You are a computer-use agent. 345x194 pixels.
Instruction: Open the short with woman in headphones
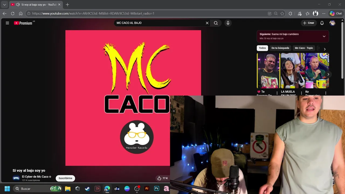pyautogui.click(x=293, y=71)
